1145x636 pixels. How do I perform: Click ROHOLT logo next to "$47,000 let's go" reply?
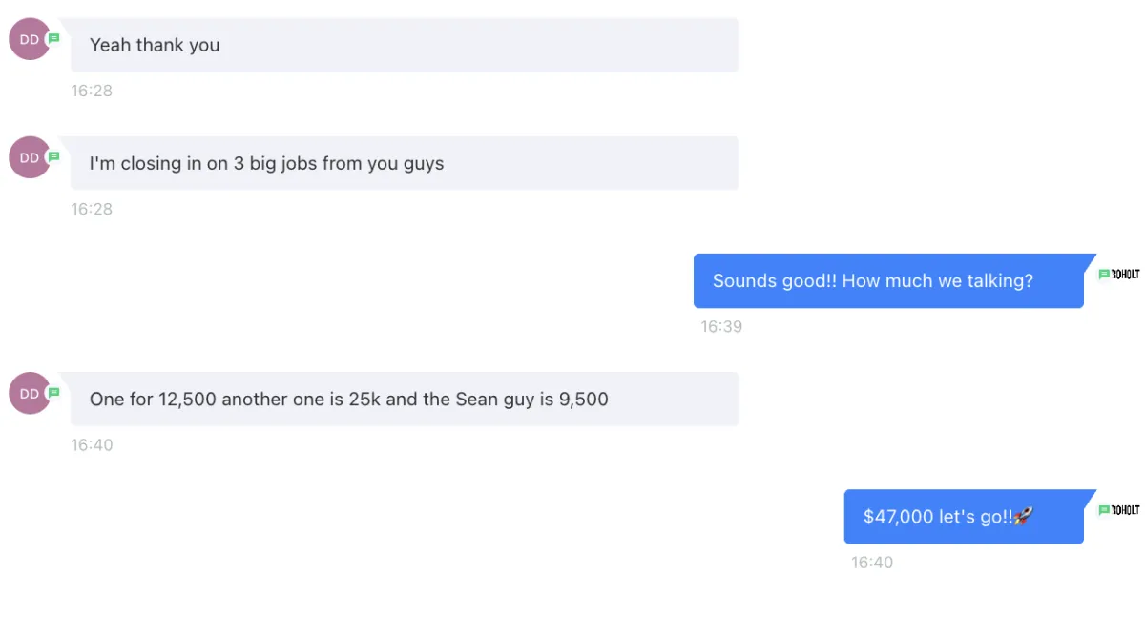(1126, 510)
